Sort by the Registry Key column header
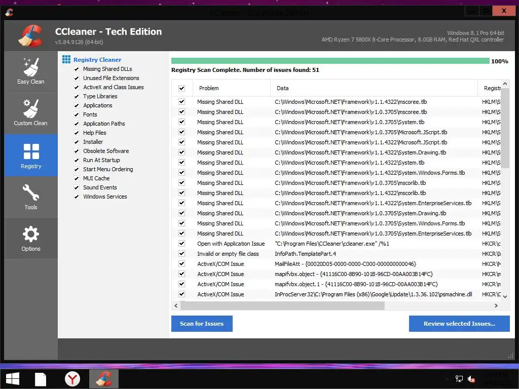This screenshot has height=389, width=519. 490,88
